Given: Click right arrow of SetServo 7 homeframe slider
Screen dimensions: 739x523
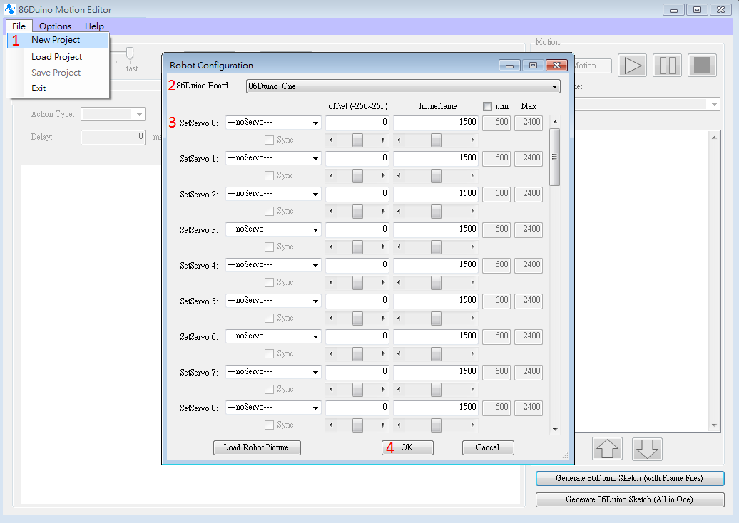Looking at the screenshot, I should click(x=472, y=389).
